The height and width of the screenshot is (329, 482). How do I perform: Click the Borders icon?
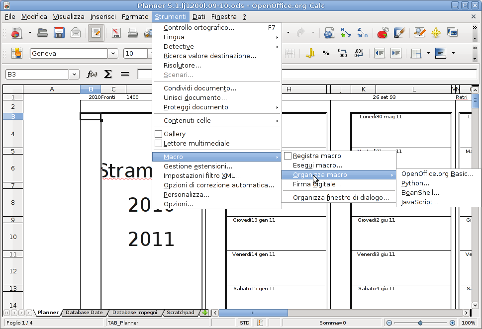pos(416,53)
